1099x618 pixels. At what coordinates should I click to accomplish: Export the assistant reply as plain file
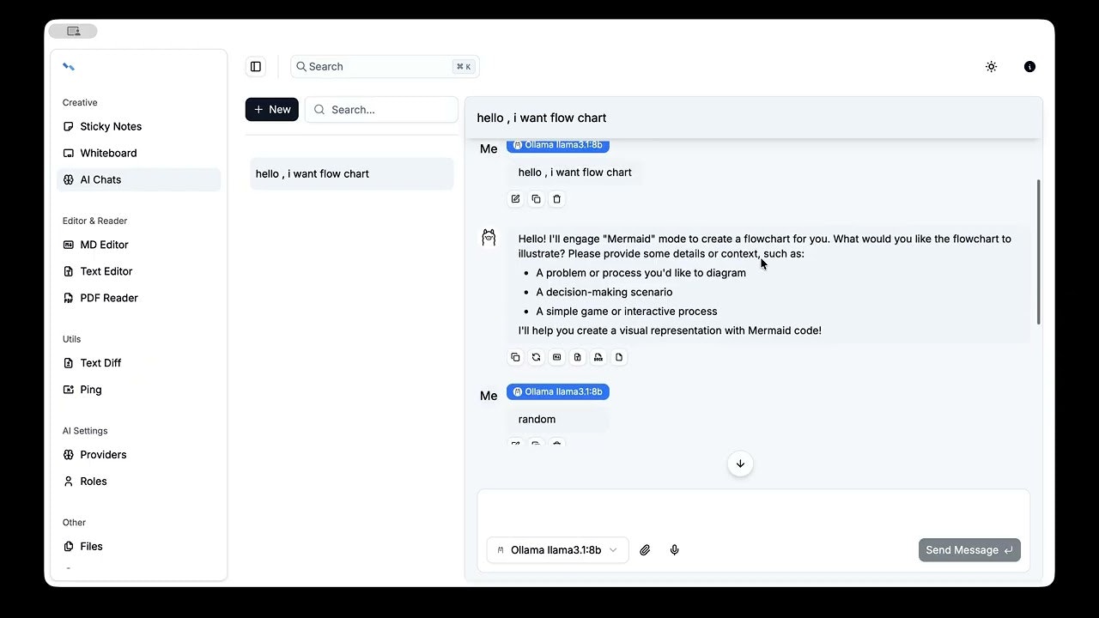pos(619,357)
